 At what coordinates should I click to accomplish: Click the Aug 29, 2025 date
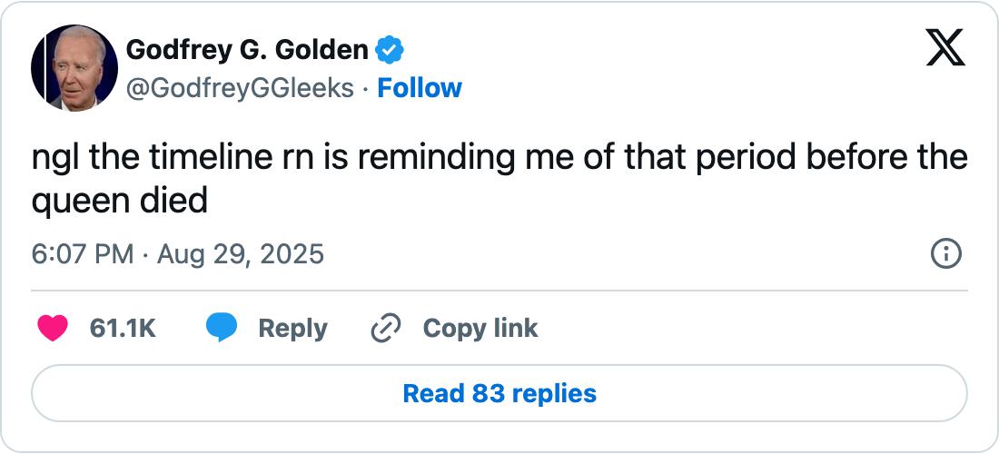click(x=241, y=253)
